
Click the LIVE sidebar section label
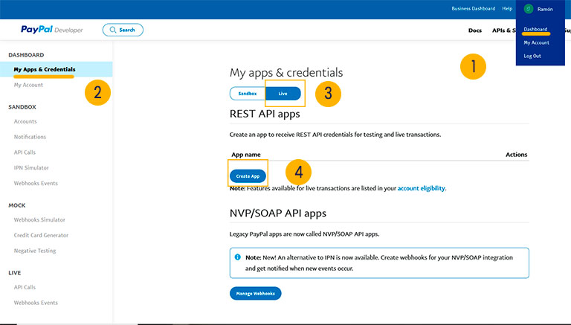15,273
